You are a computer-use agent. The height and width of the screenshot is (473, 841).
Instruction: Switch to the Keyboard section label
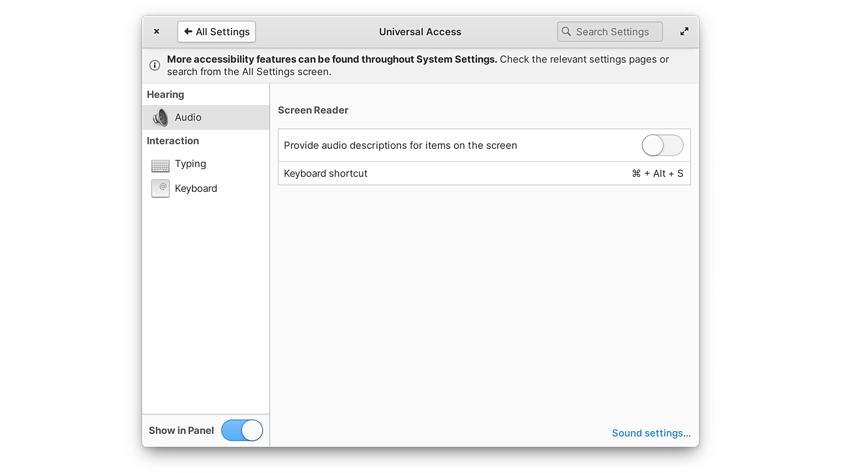click(196, 188)
